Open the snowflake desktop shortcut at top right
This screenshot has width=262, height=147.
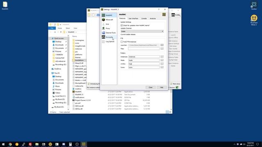pyautogui.click(x=254, y=5)
